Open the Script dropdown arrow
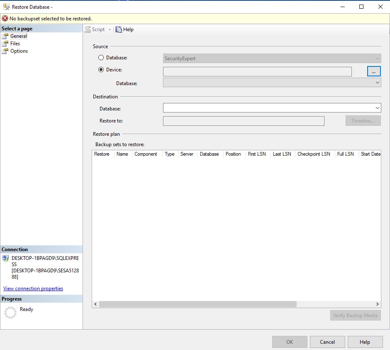 pyautogui.click(x=110, y=29)
